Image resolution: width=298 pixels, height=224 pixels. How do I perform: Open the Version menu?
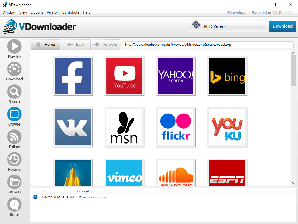[53, 12]
